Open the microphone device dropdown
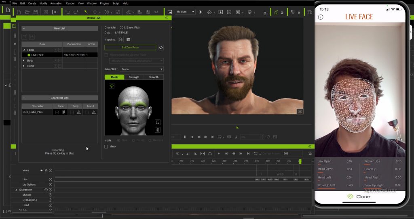Screen dimensions: 414x219 click(136, 61)
